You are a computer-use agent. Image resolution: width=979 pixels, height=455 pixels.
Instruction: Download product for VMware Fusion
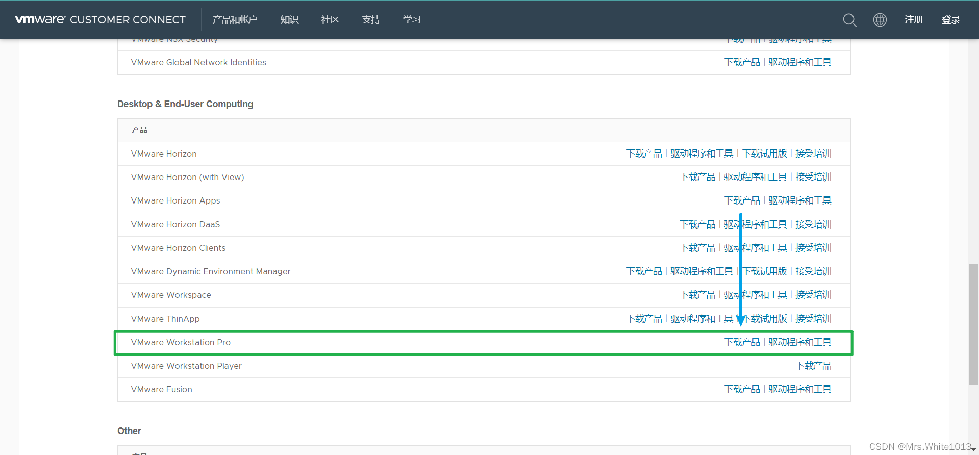point(742,389)
